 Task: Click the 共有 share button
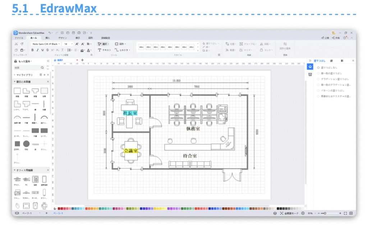coord(336,38)
